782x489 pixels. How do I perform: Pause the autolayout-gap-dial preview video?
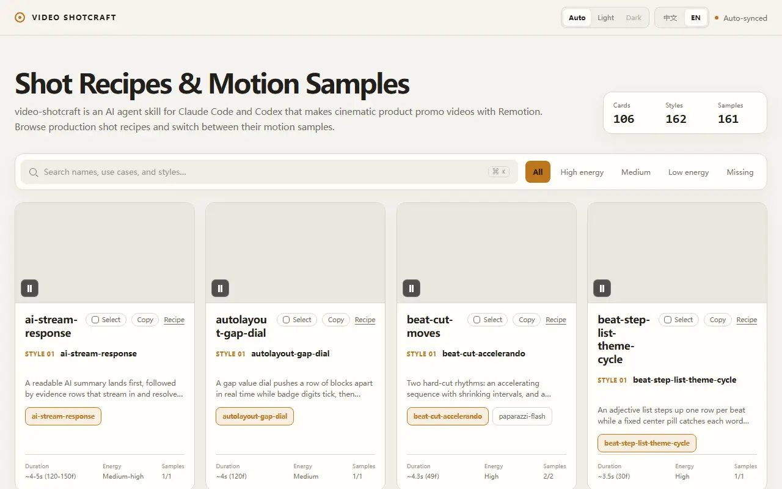click(x=221, y=289)
